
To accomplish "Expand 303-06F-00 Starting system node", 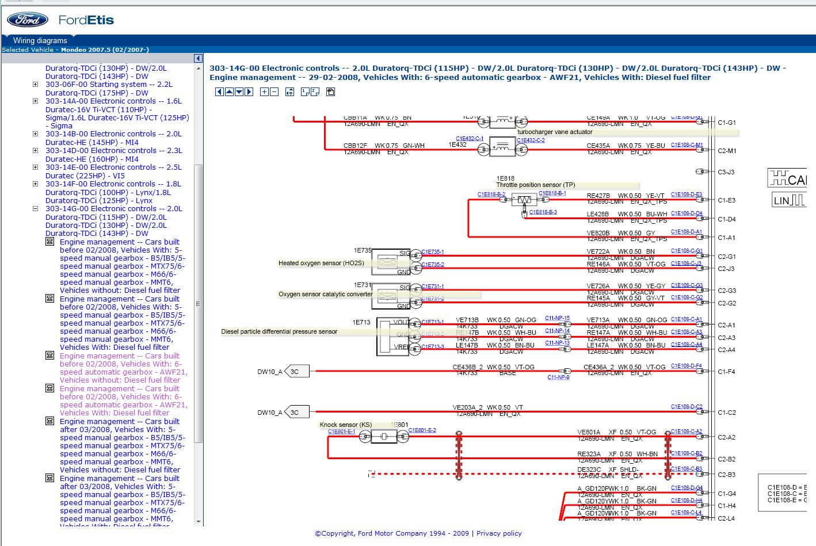I will point(36,85).
